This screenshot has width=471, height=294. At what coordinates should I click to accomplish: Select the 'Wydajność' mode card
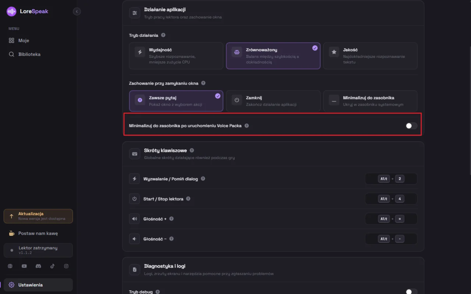click(176, 56)
